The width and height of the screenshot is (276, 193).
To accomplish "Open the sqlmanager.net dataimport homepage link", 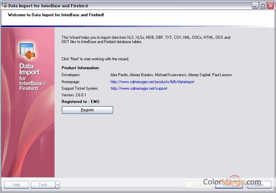I will pos(152,82).
